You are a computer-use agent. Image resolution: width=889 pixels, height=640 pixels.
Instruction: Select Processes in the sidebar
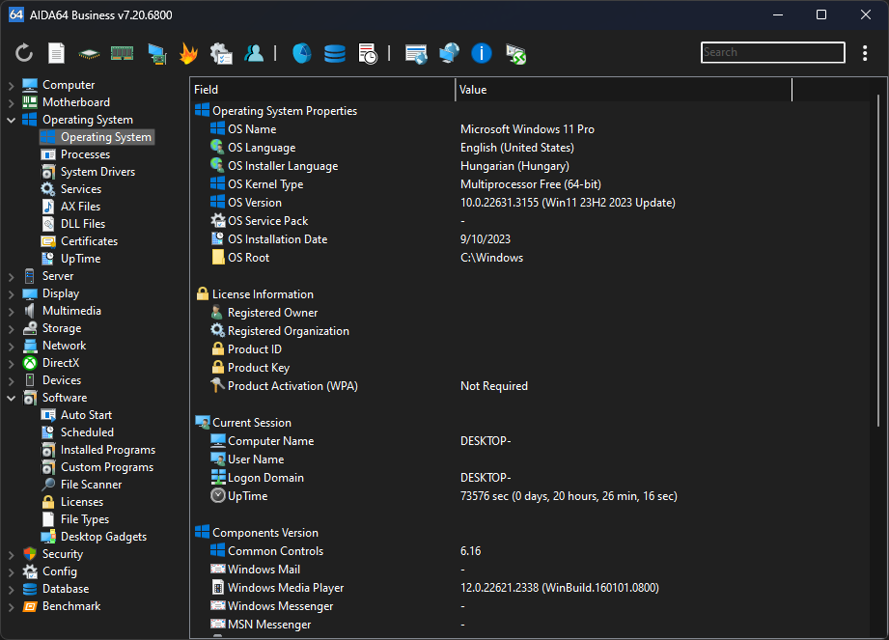(85, 154)
